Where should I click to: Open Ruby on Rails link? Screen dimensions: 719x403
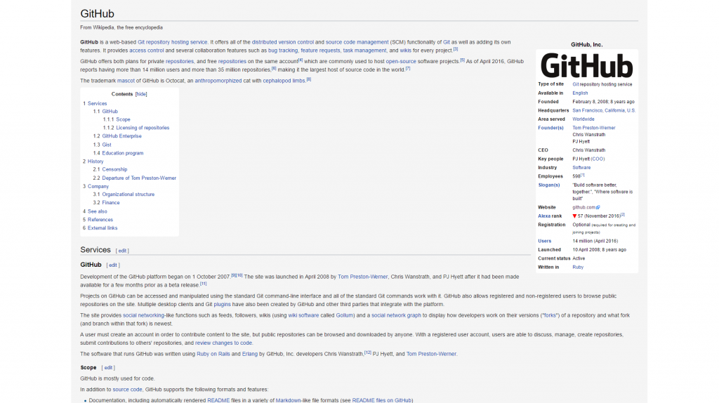[x=213, y=354]
